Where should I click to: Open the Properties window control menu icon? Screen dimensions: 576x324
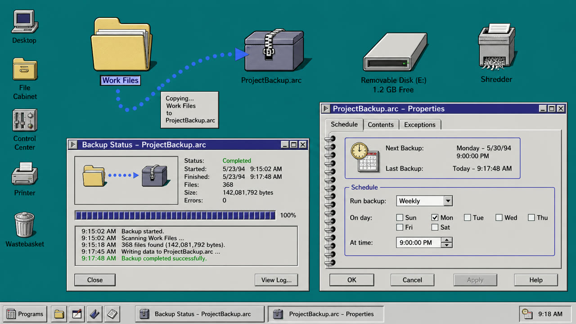pyautogui.click(x=325, y=108)
